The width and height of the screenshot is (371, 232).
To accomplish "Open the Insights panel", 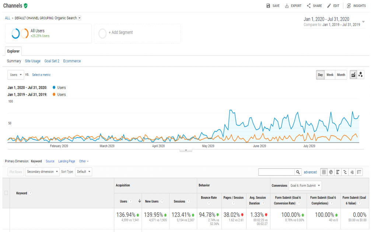I will tap(356, 6).
